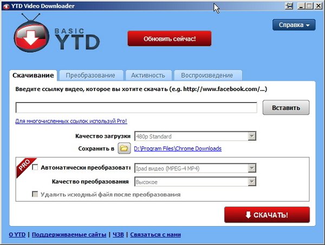This screenshot has height=245, width=325.
Task: Open the D:\Program Files\Chrome Downloads path link
Action: point(178,149)
